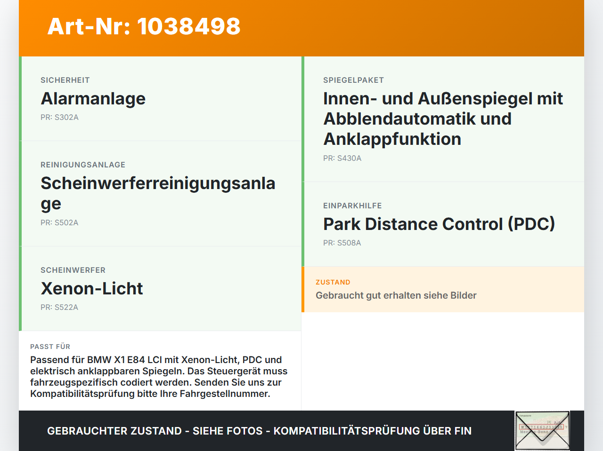This screenshot has height=451, width=603.
Task: Click the EINPARKHILFE category label
Action: click(x=352, y=206)
